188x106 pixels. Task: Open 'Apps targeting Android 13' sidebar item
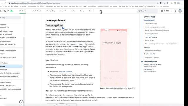coord(8,57)
